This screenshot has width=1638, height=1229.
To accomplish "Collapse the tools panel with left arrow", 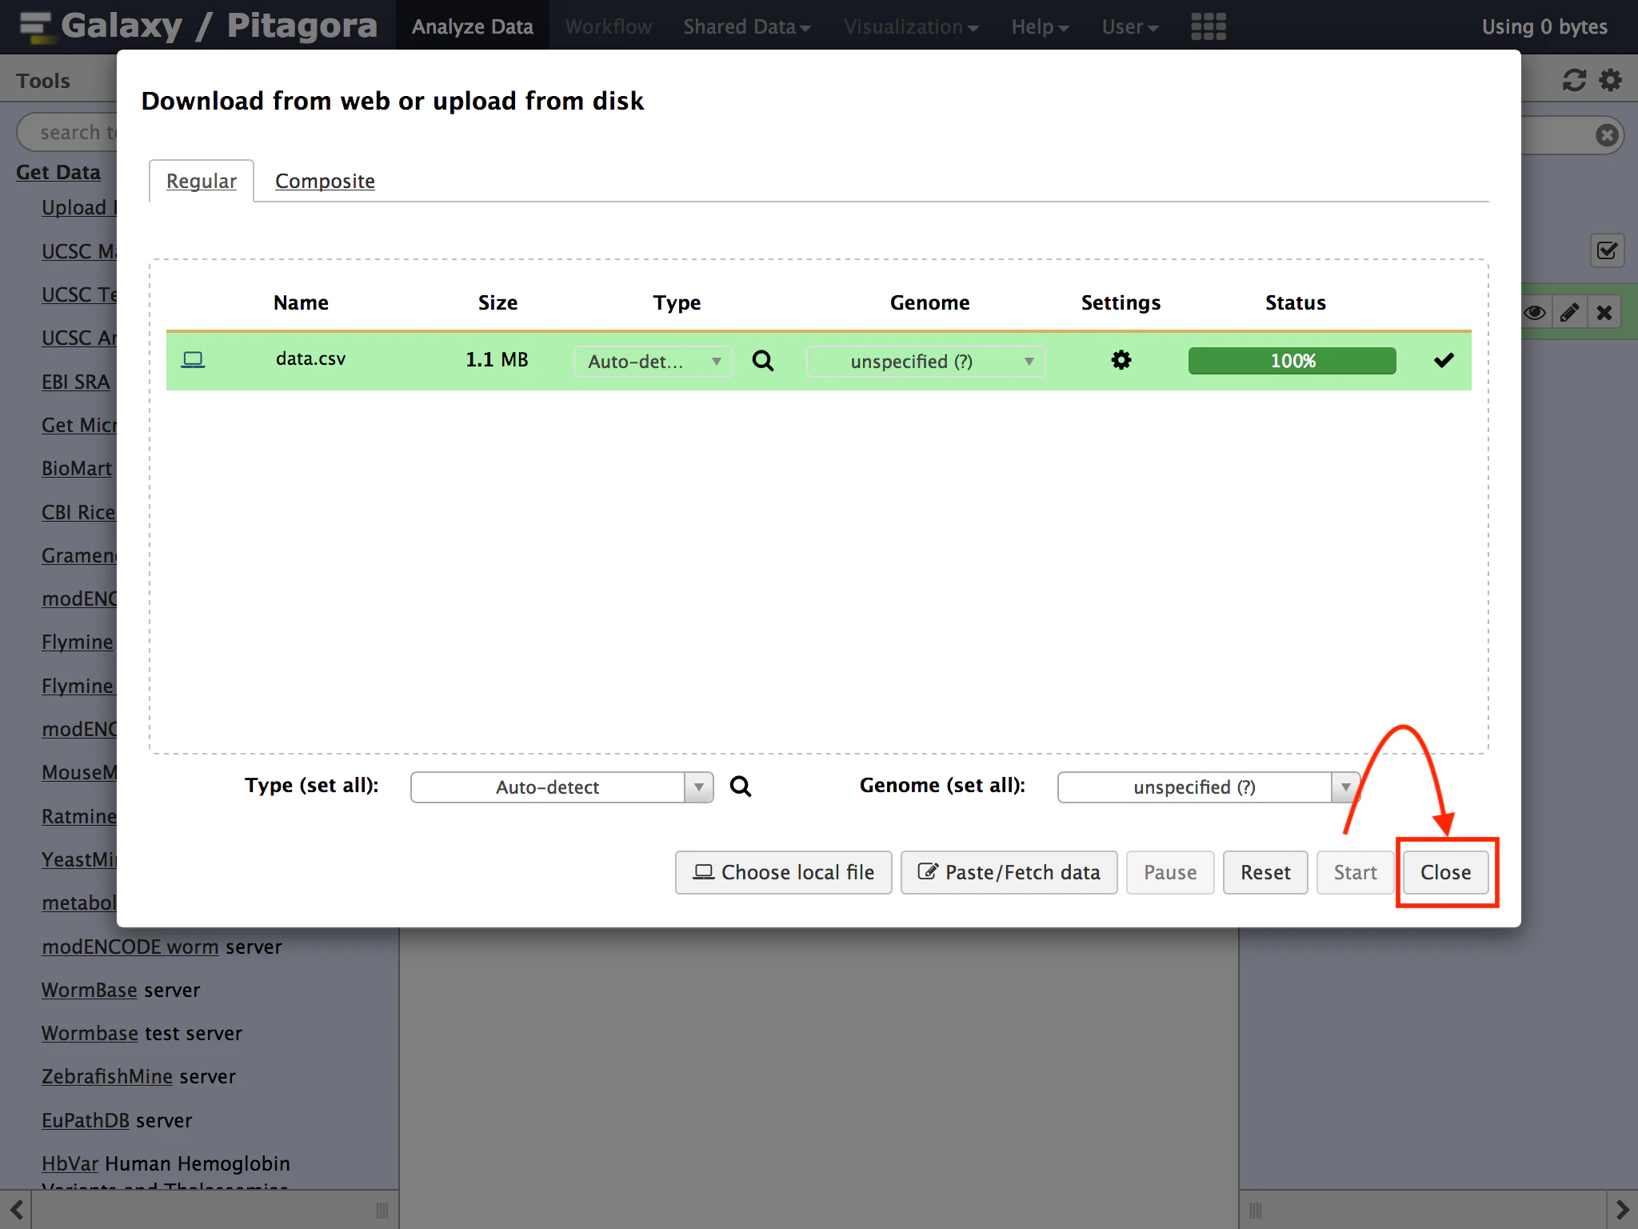I will click(16, 1210).
